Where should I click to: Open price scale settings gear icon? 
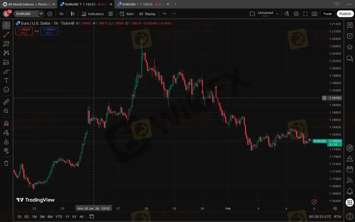(x=335, y=209)
